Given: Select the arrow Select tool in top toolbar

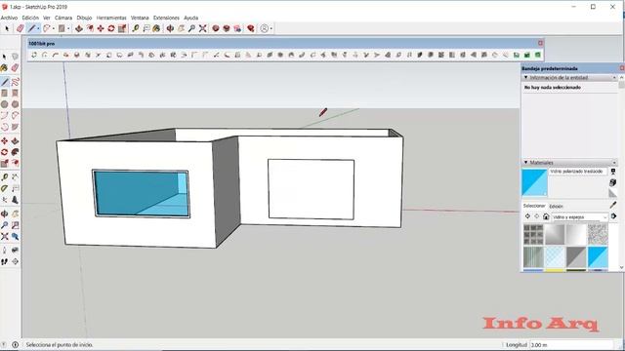Looking at the screenshot, I should click(x=7, y=28).
